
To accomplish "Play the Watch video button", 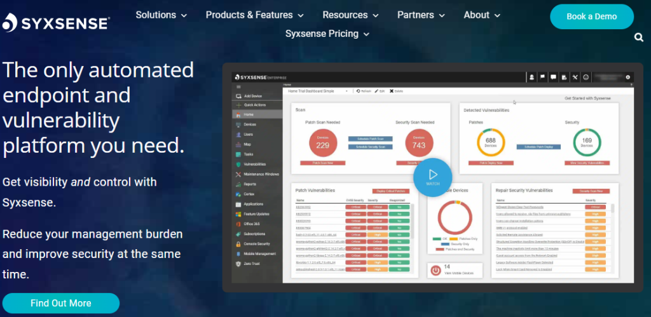I will pos(432,176).
